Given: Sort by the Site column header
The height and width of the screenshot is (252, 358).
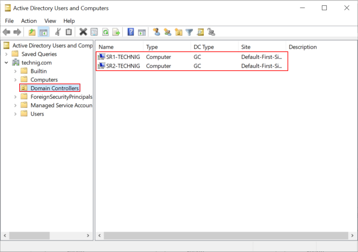Looking at the screenshot, I should [262, 47].
